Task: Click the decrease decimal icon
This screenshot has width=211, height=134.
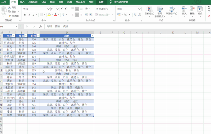Action: click(140, 14)
